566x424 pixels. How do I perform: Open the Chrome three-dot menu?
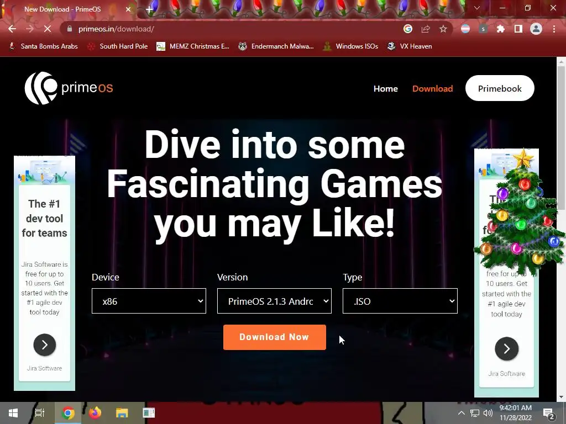(x=554, y=29)
